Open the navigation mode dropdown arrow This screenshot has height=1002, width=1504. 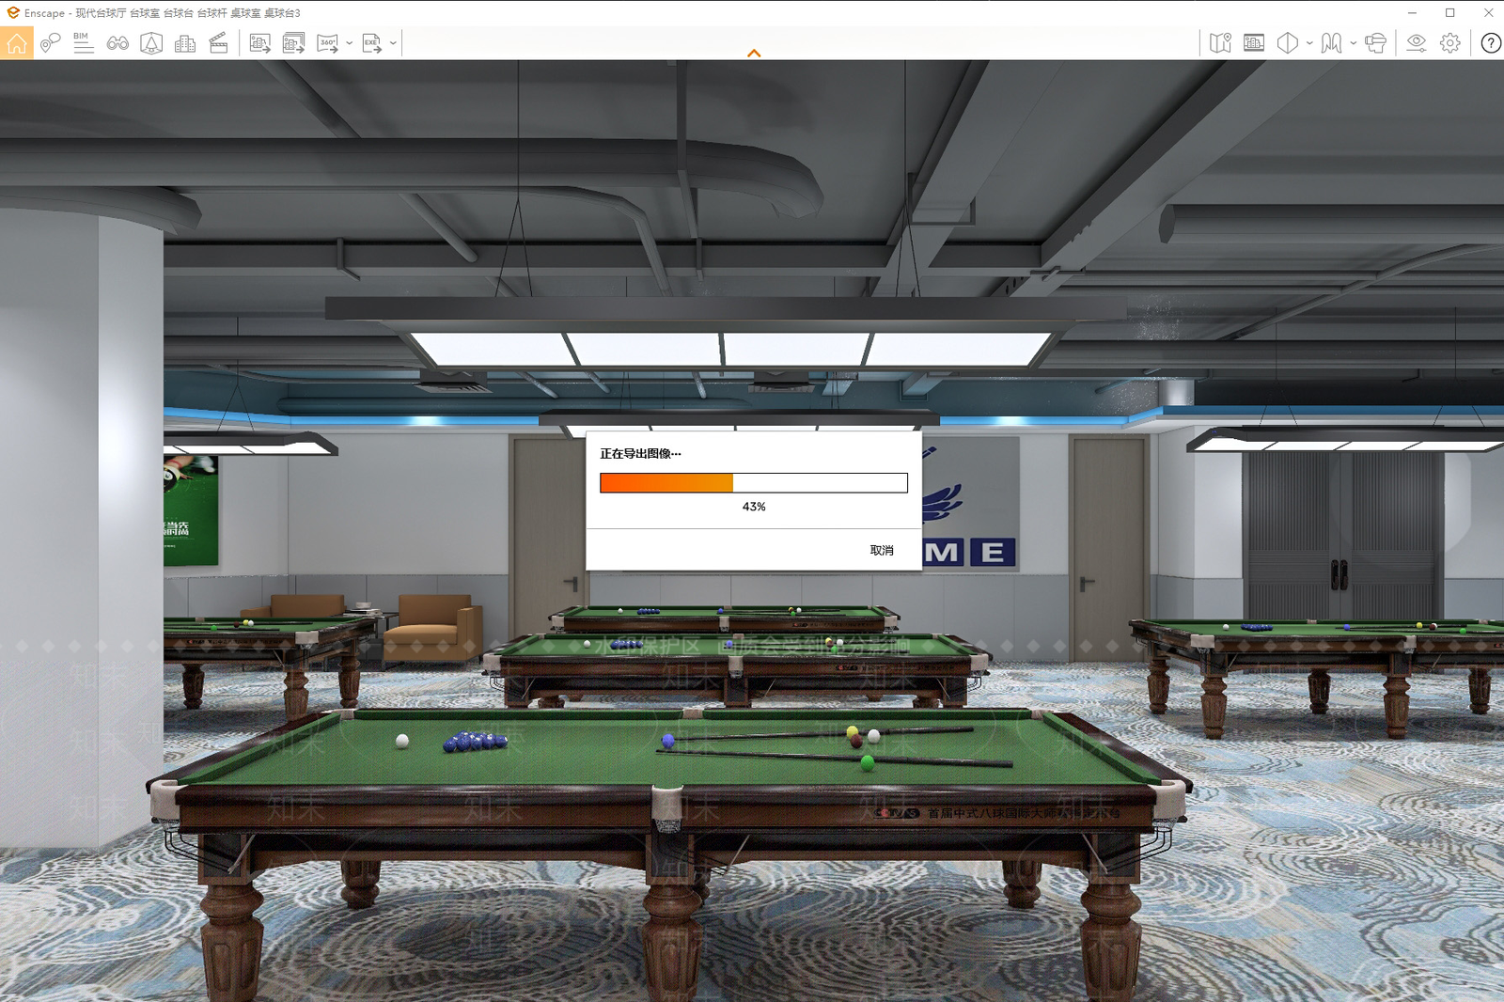(x=1354, y=43)
